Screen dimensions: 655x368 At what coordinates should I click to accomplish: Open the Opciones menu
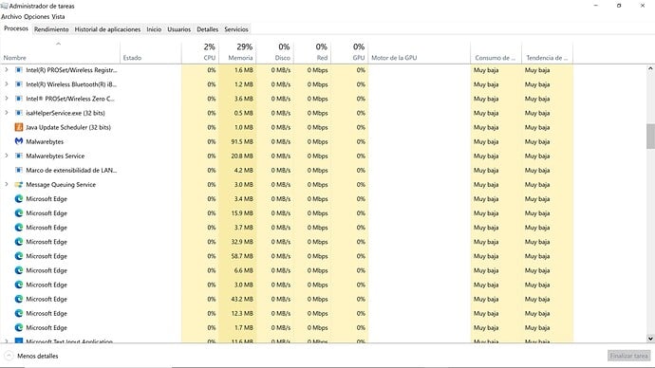click(36, 17)
